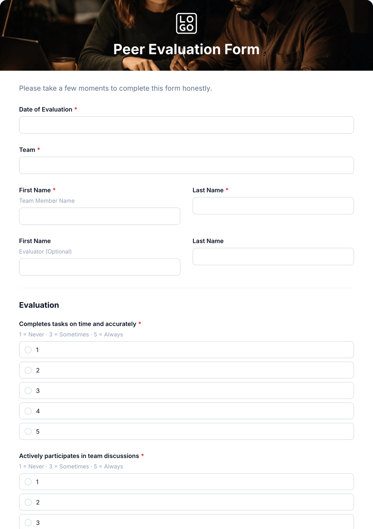
Task: Select rating 2 for completes tasks on time
Action: [x=186, y=370]
